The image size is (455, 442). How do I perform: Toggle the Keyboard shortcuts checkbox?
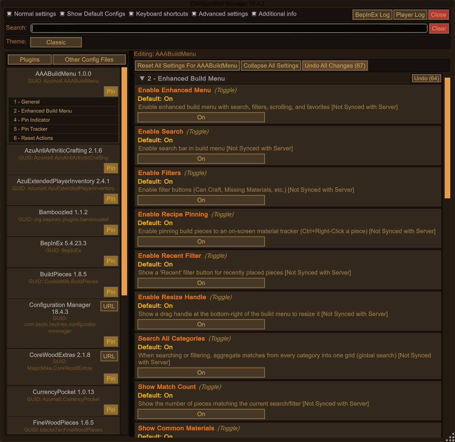pos(131,14)
